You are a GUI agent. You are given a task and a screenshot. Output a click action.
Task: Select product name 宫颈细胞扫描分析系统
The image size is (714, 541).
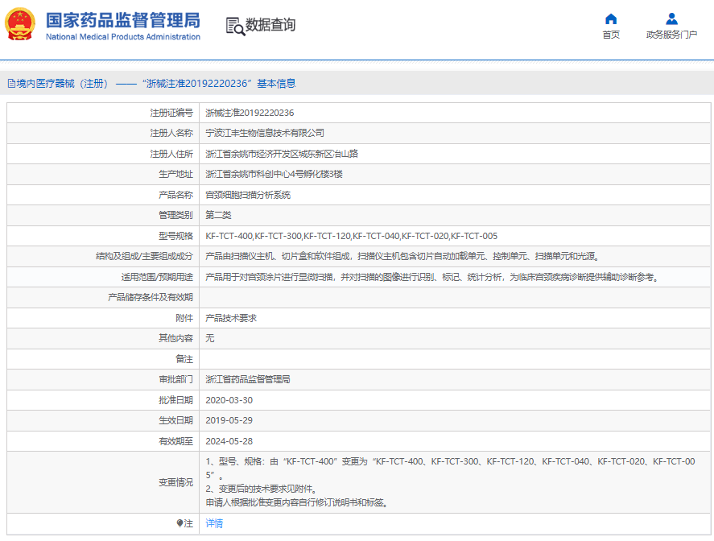[248, 195]
